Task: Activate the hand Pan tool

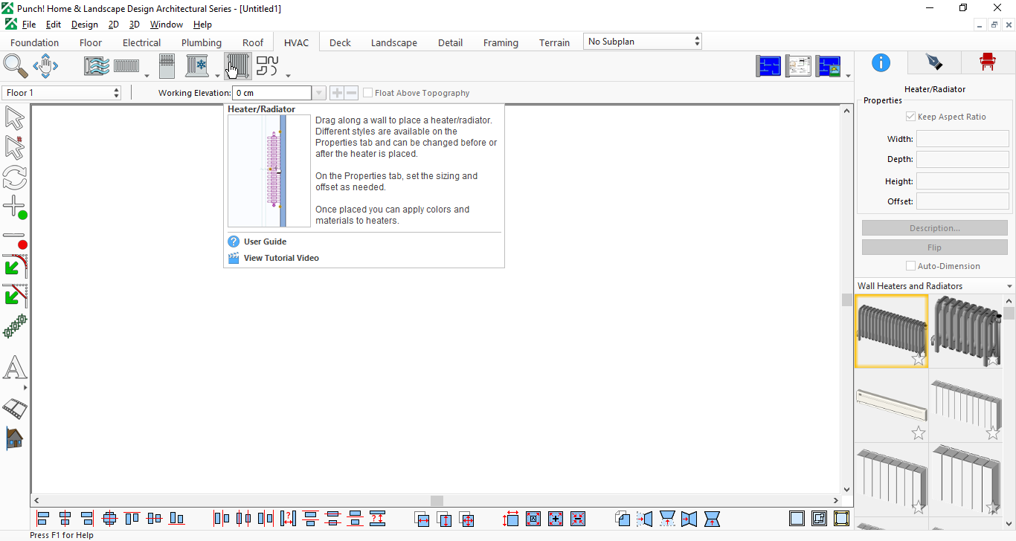Action: (45, 66)
